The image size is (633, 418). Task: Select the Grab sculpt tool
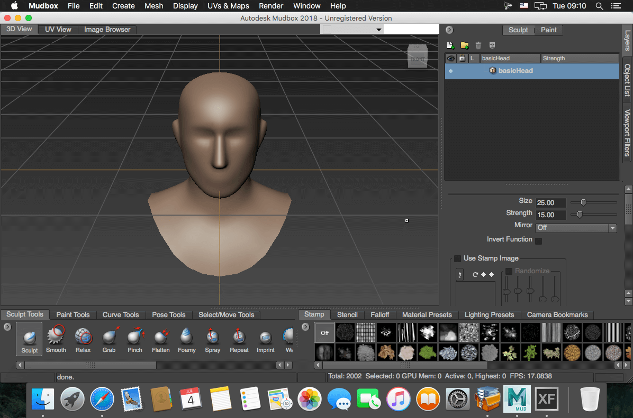click(109, 339)
